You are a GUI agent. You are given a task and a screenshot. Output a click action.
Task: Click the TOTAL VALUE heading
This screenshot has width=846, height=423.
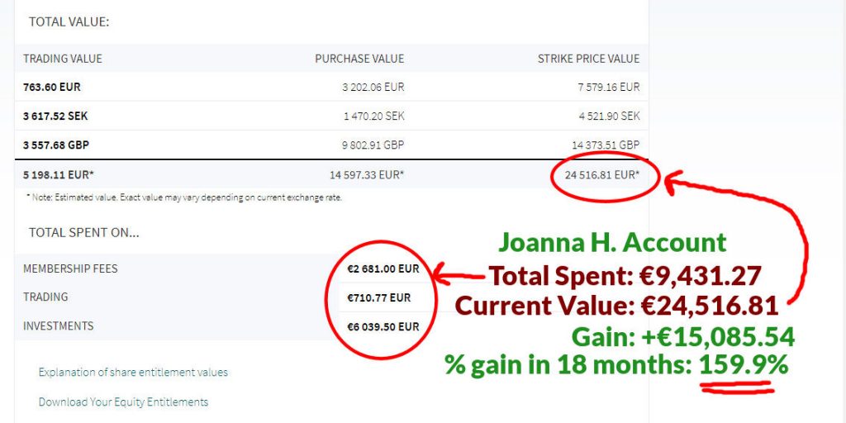tap(69, 22)
